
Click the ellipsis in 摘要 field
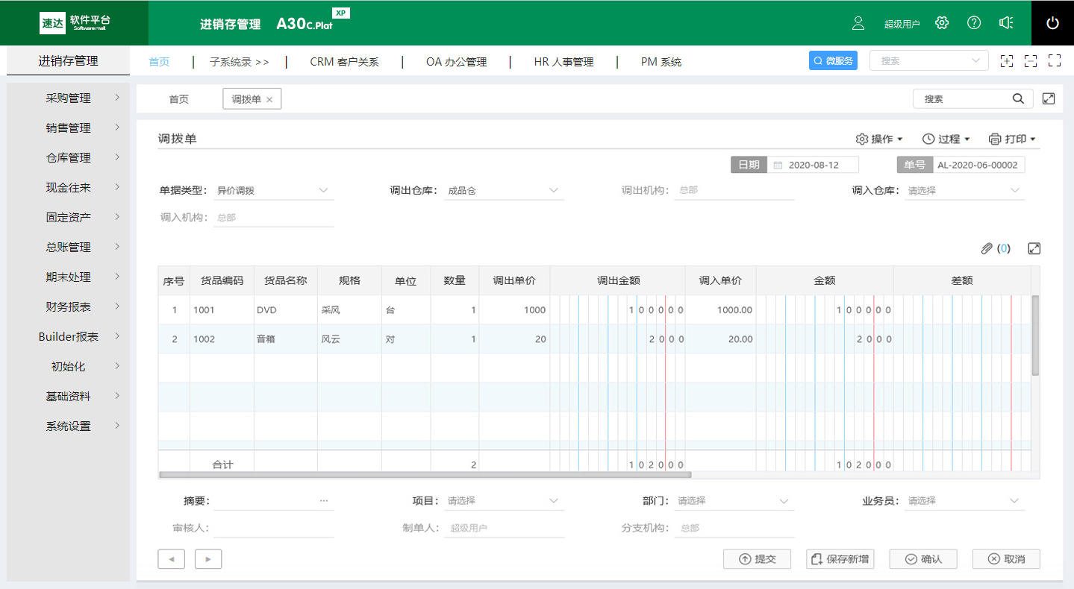(324, 501)
